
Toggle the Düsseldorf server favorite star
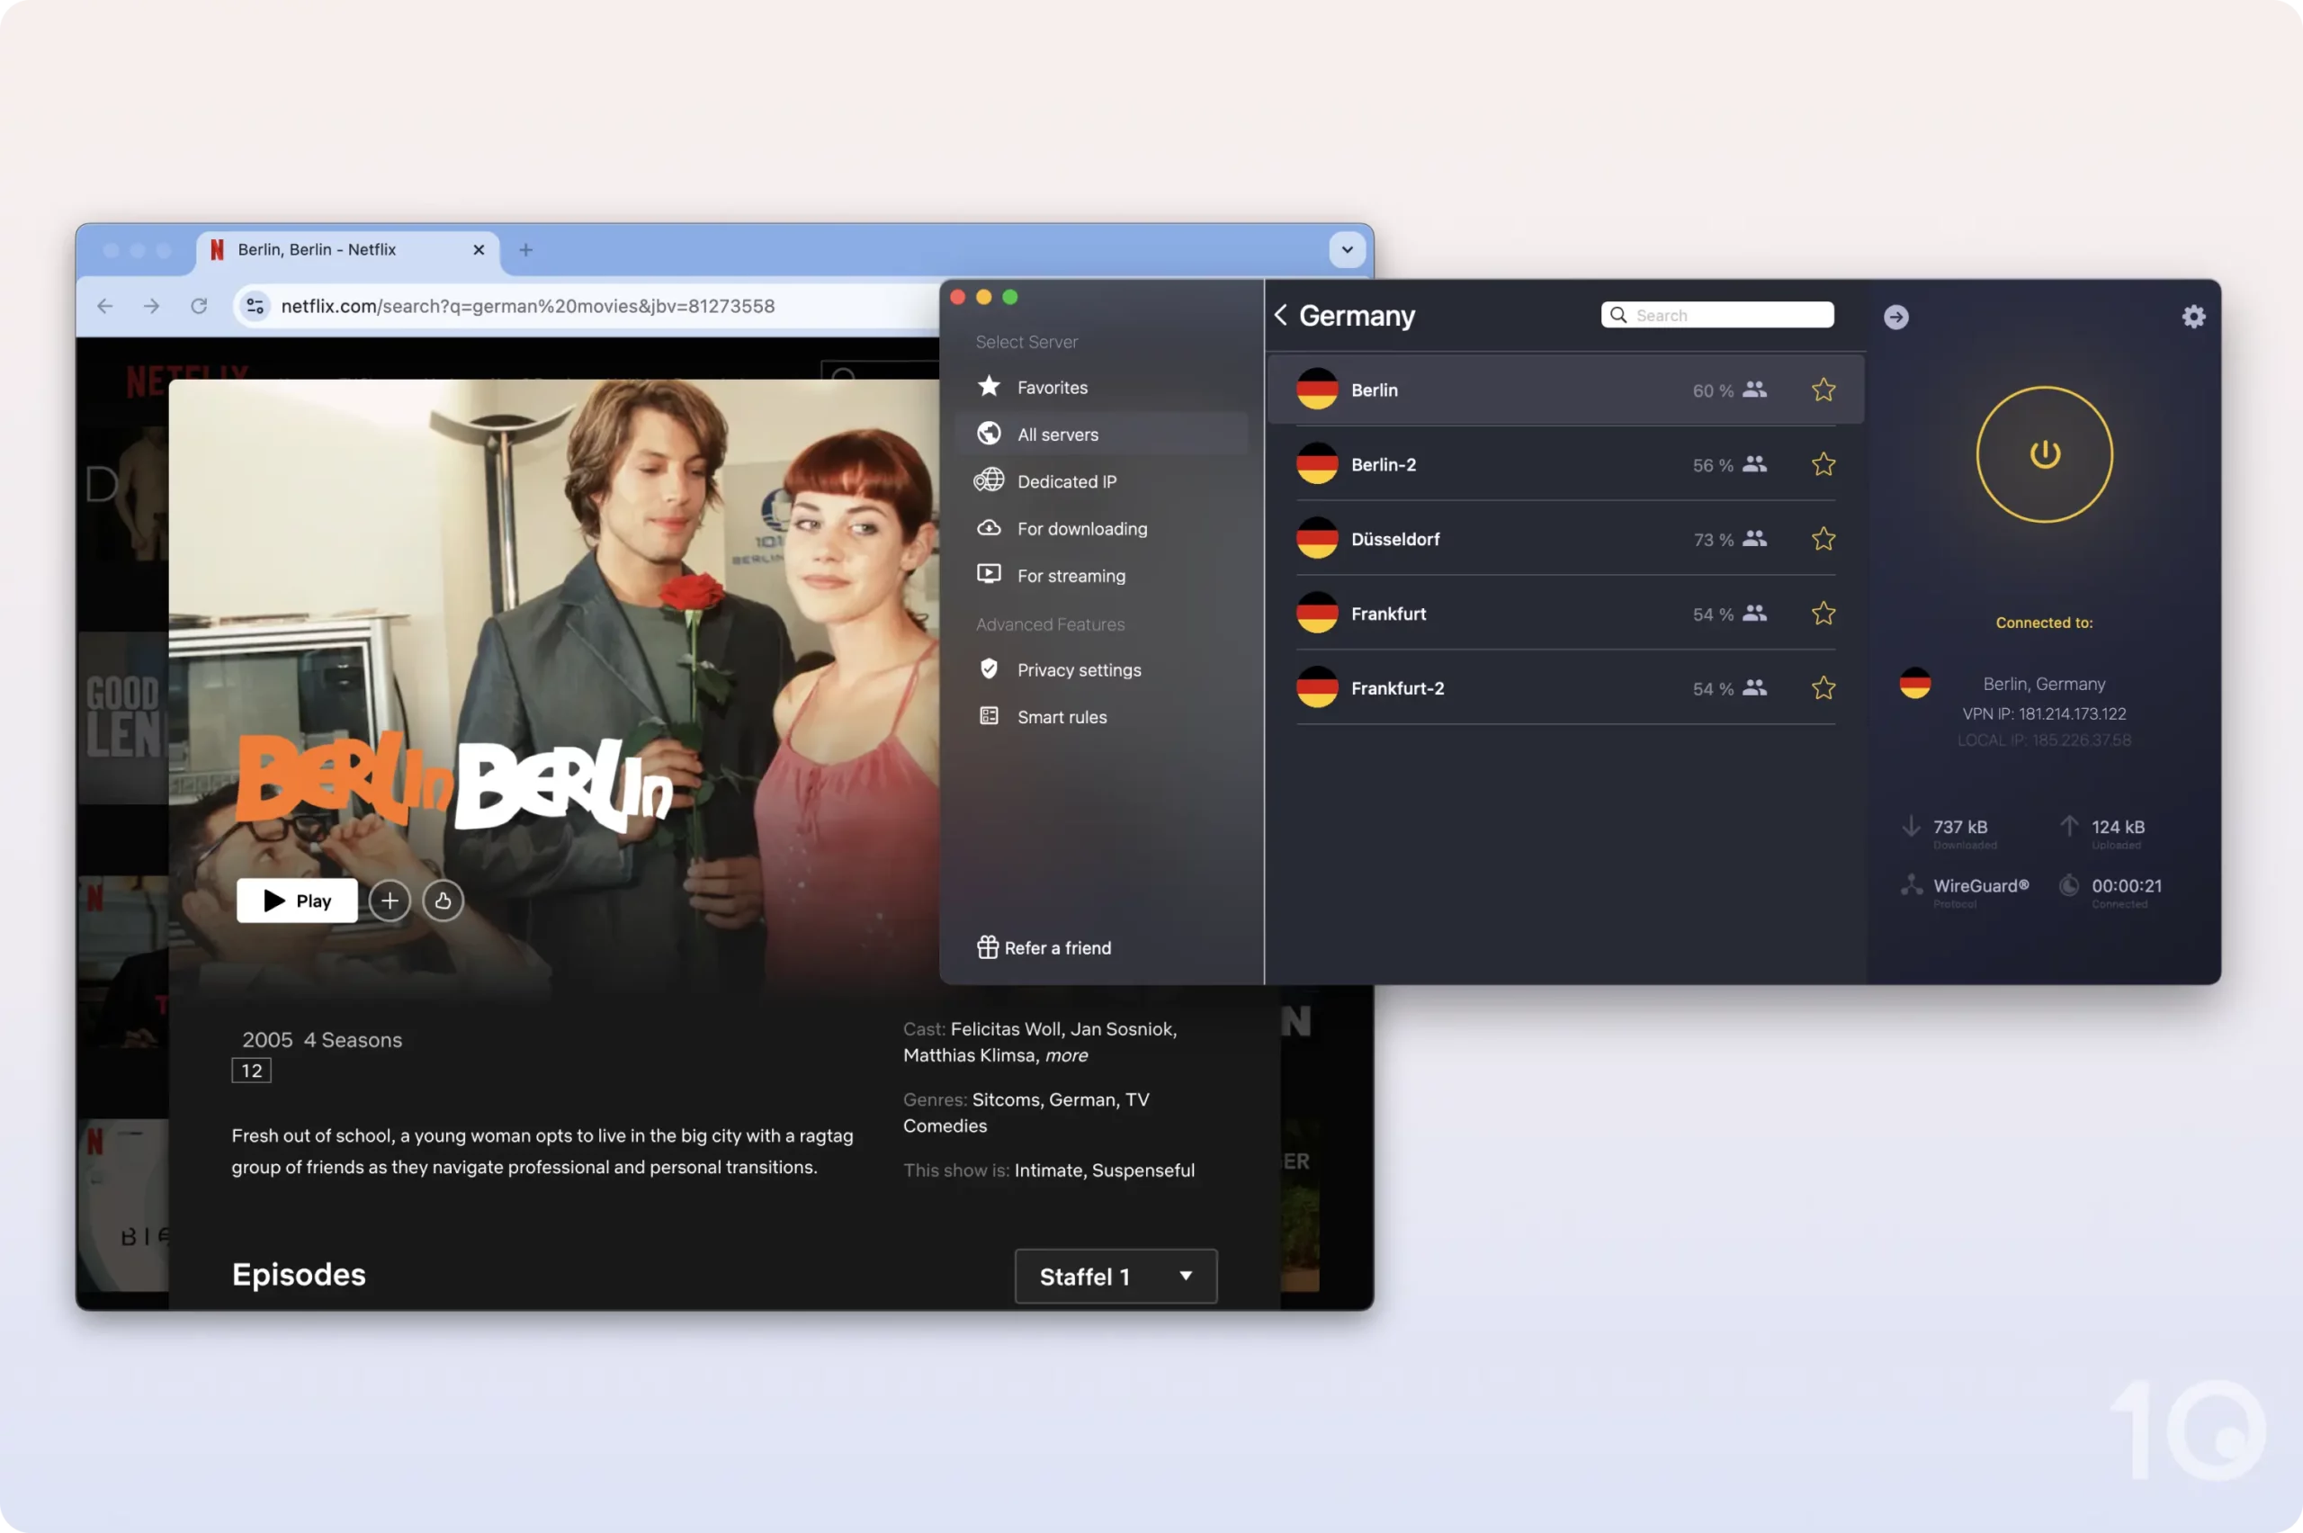[1823, 537]
